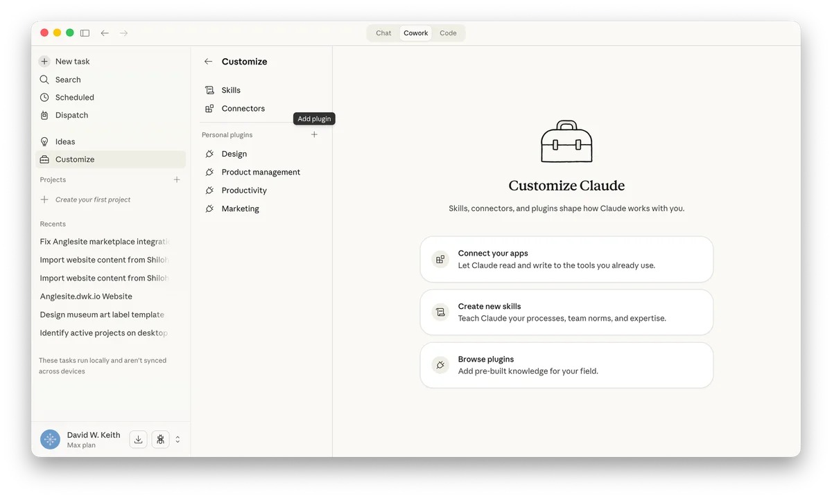
Task: Switch to Code mode
Action: tap(448, 33)
